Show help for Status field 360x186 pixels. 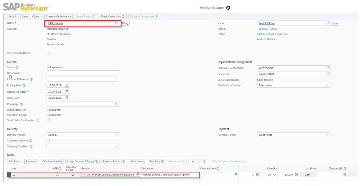17,67
